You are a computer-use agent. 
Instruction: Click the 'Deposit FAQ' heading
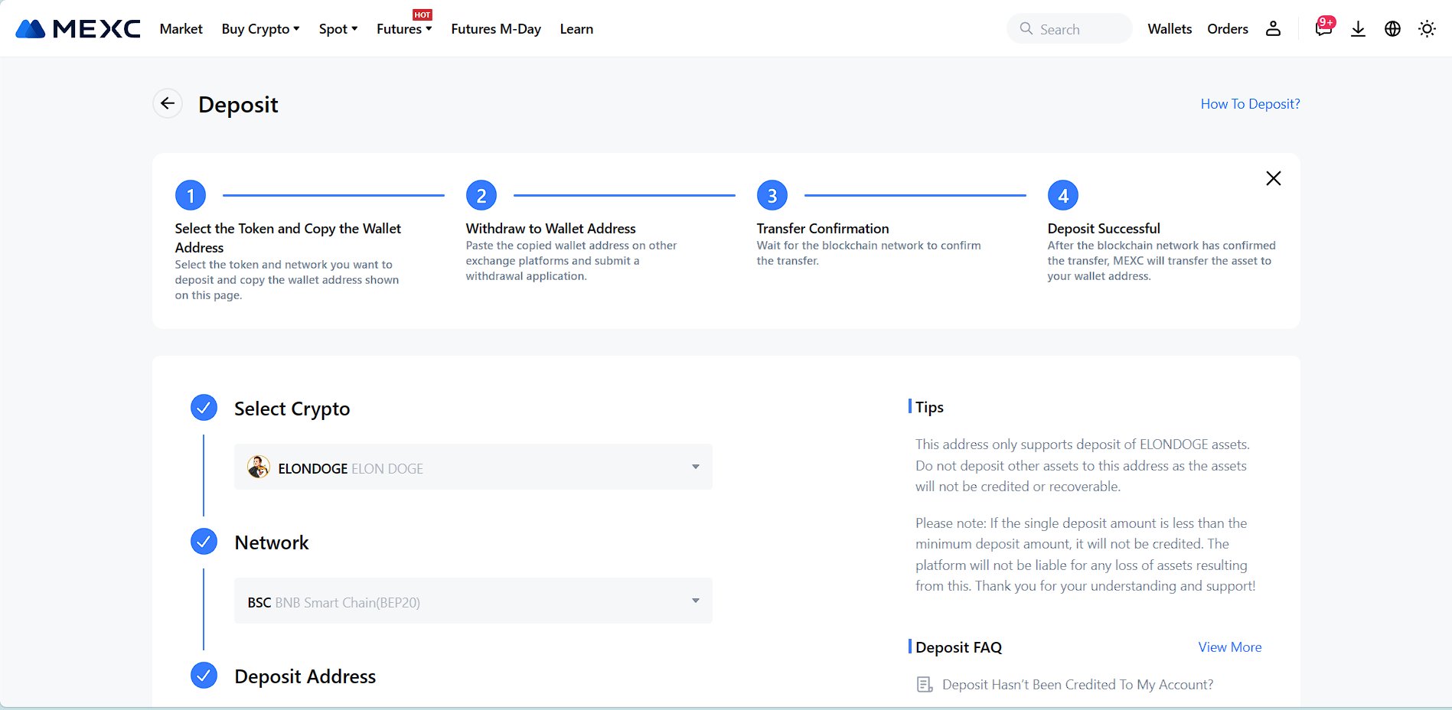pos(958,647)
